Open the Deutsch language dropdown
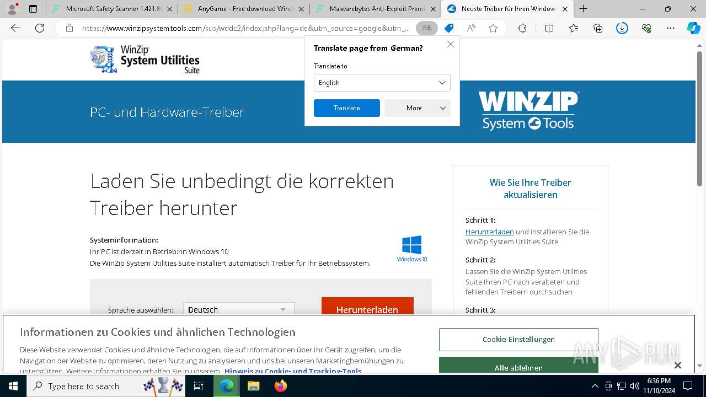The width and height of the screenshot is (706, 397). click(x=238, y=309)
